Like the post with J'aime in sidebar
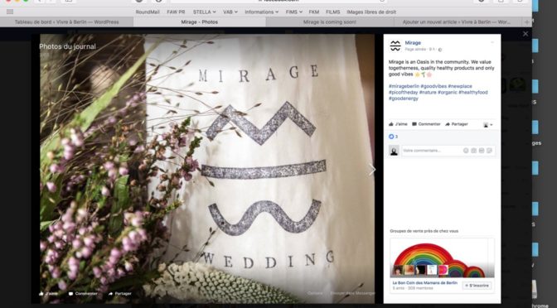 (398, 124)
